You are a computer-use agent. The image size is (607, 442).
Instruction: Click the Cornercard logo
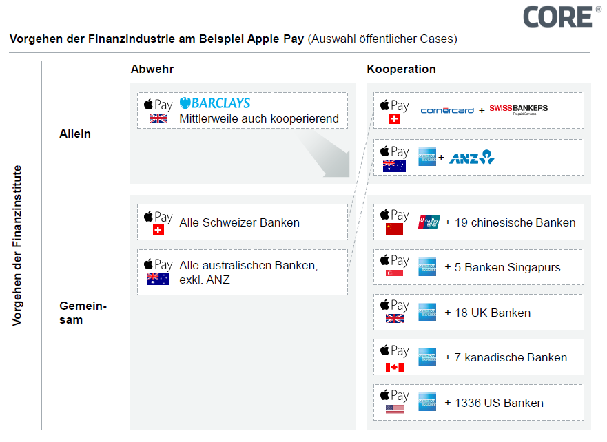(447, 109)
